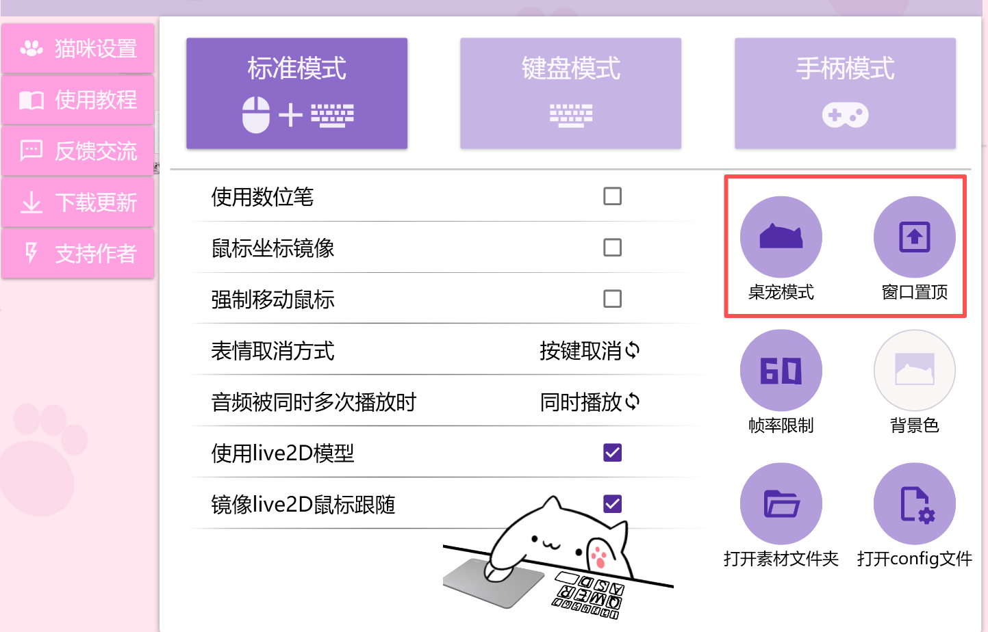Screen dimensions: 988x632
Task: Click the refresh arrow next to 同时播放
Action: coord(633,401)
